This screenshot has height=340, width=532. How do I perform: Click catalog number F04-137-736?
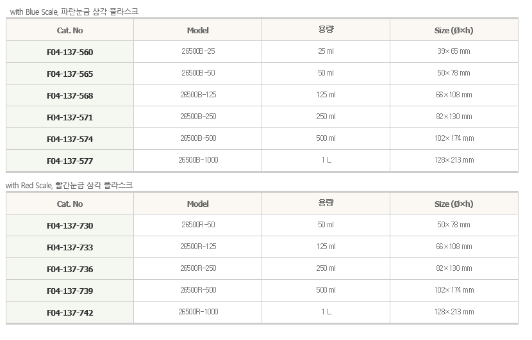coord(70,269)
